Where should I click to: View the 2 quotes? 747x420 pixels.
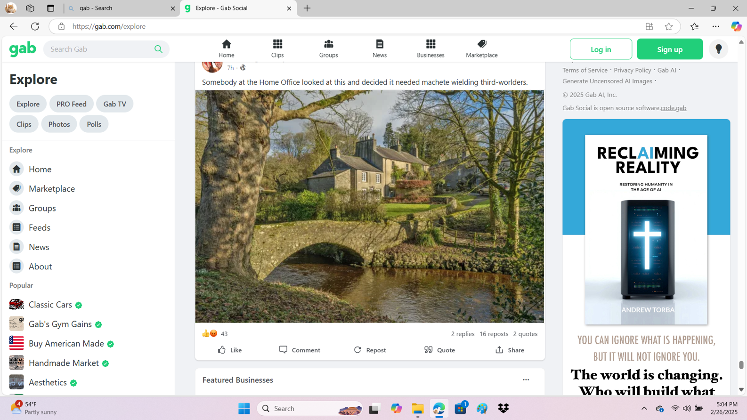525,334
